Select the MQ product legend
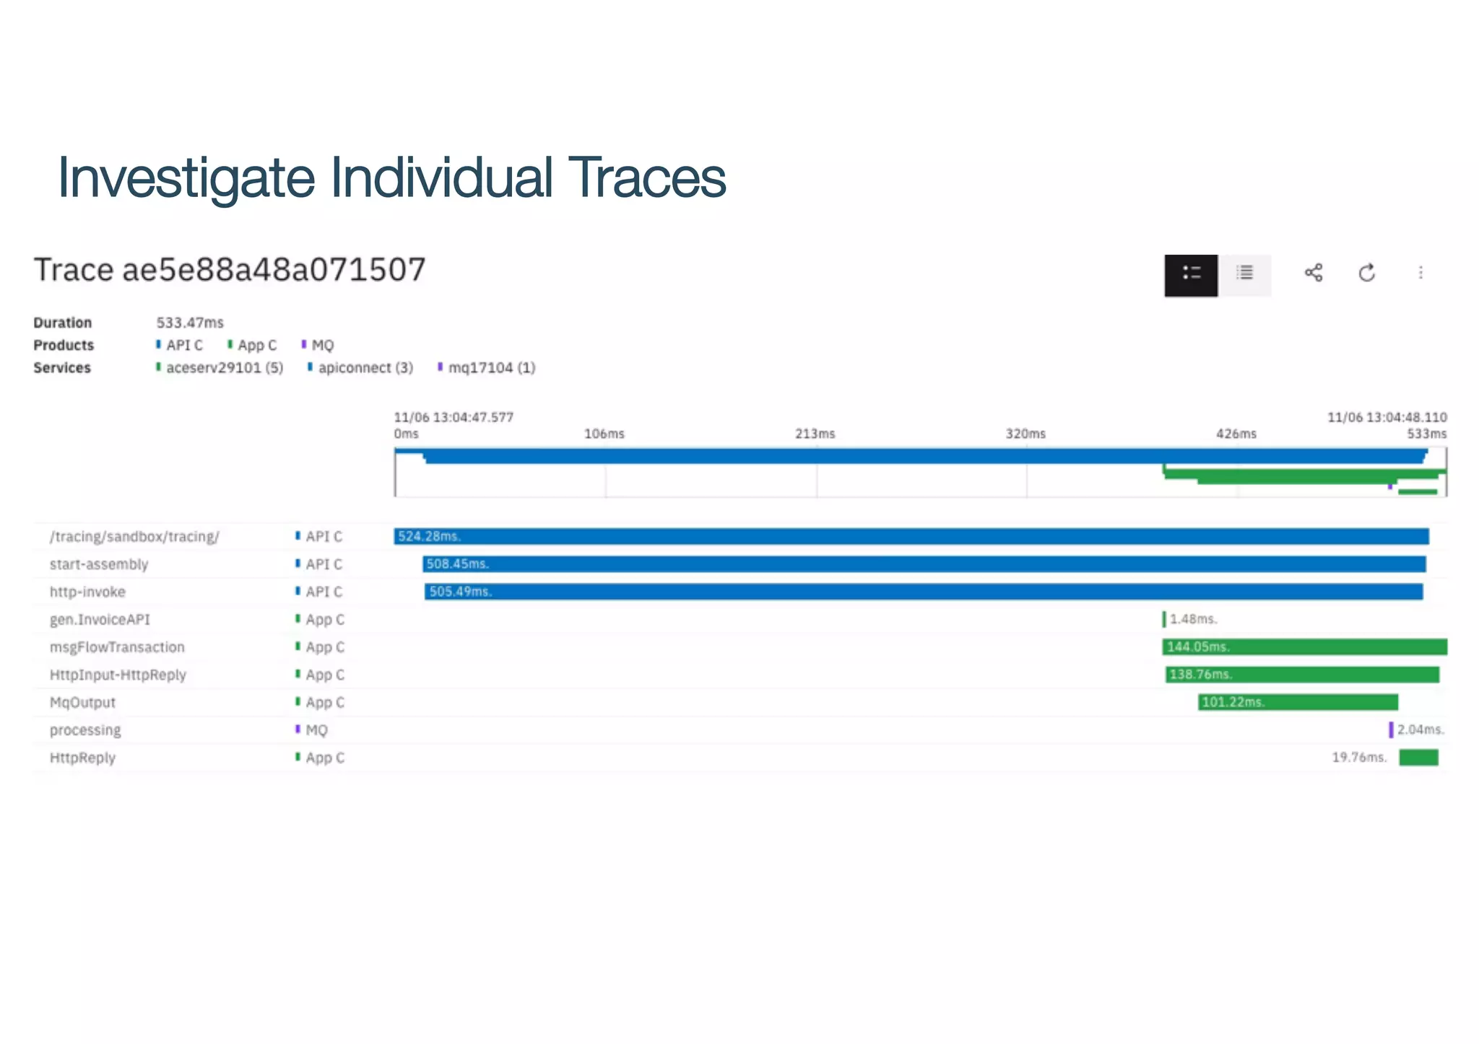The width and height of the screenshot is (1479, 1044). coord(318,345)
